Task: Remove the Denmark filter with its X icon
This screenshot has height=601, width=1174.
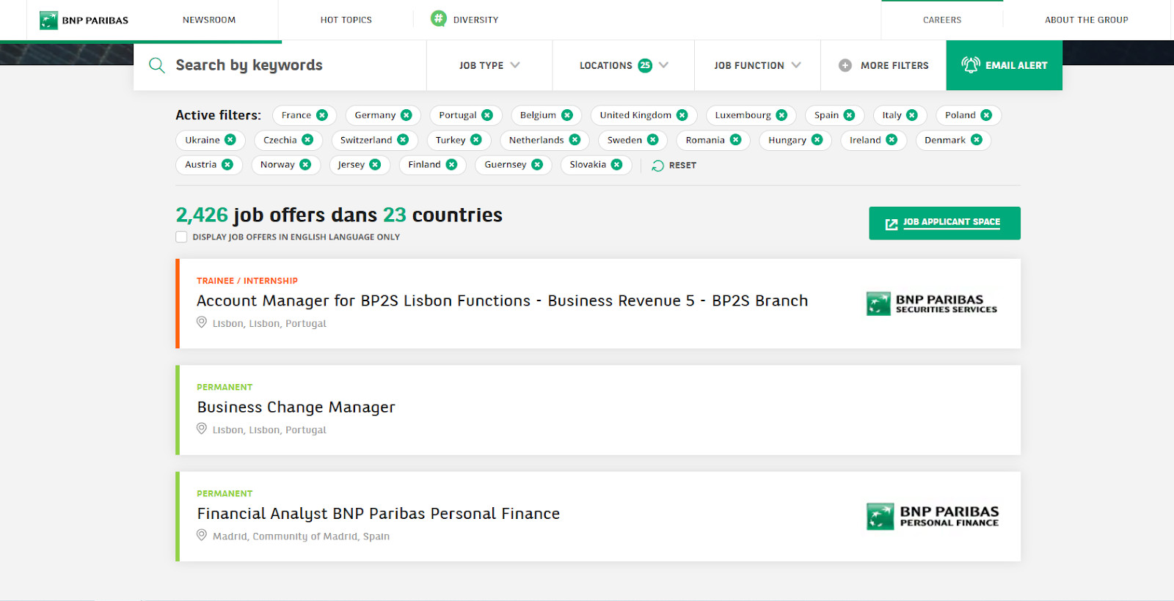Action: point(977,139)
